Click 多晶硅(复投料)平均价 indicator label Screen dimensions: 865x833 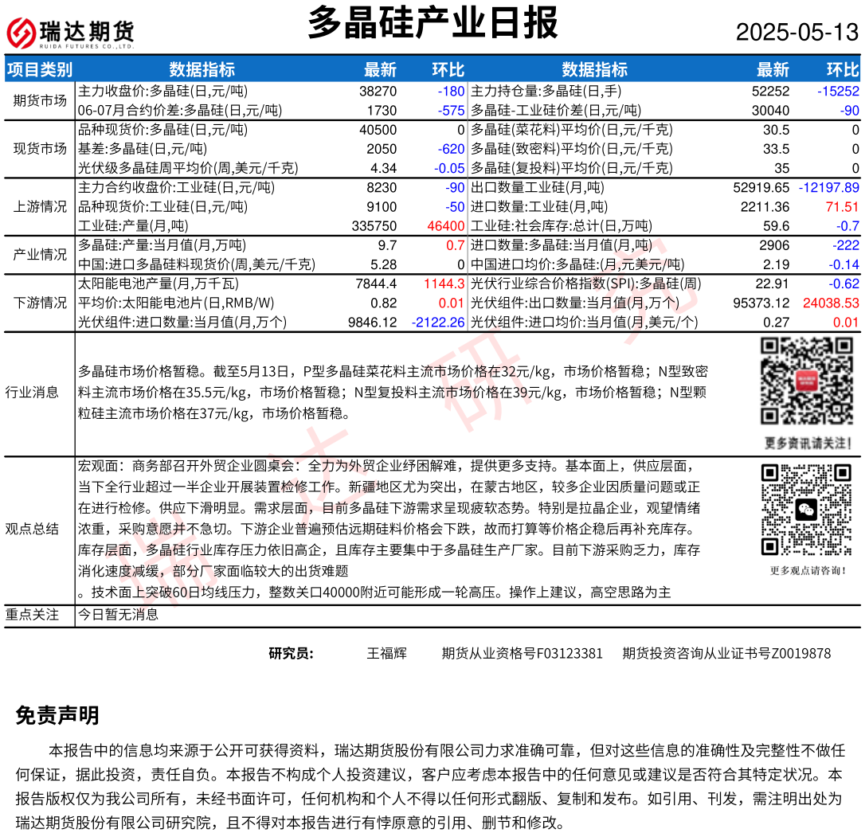(x=572, y=168)
